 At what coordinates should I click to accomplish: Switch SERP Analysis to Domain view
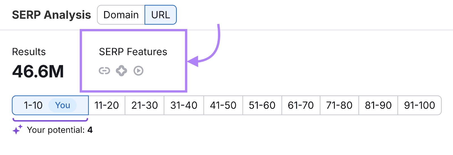[121, 15]
